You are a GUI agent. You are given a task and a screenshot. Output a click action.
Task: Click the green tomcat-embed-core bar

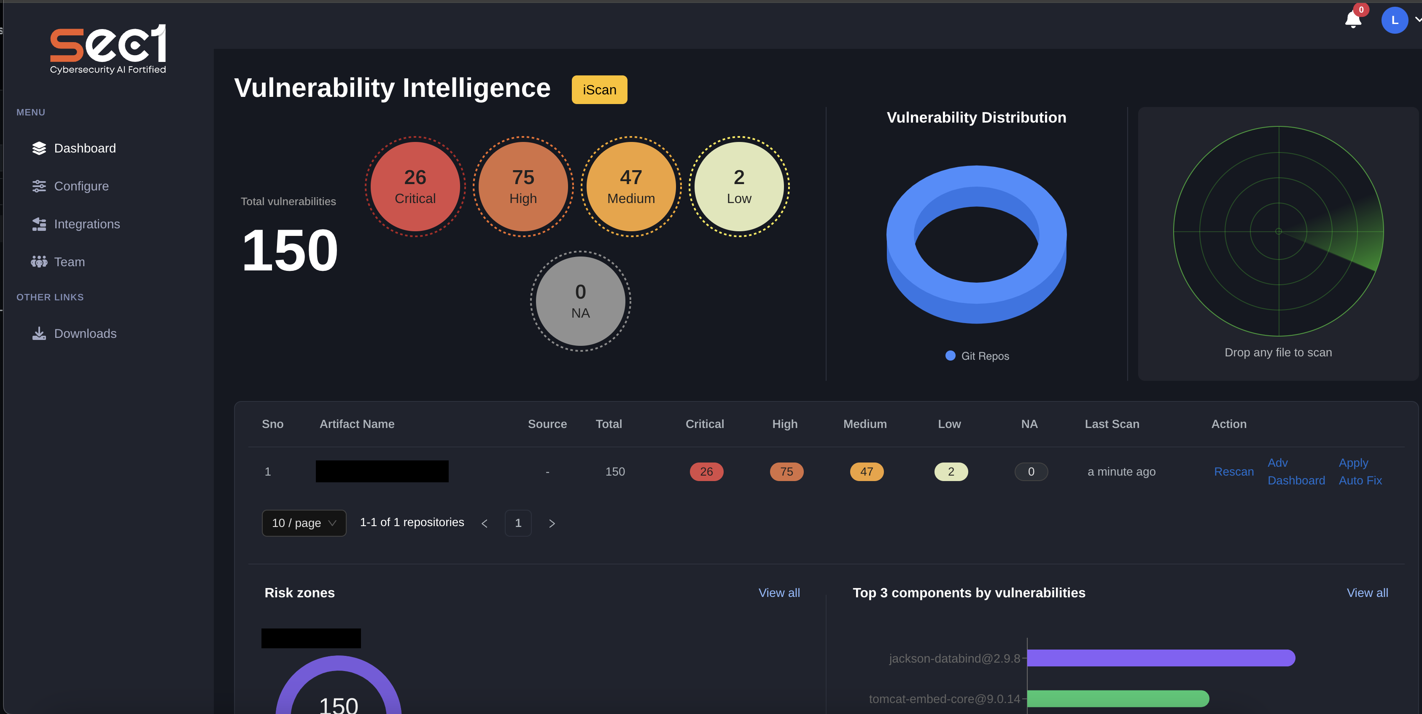[x=1118, y=699]
